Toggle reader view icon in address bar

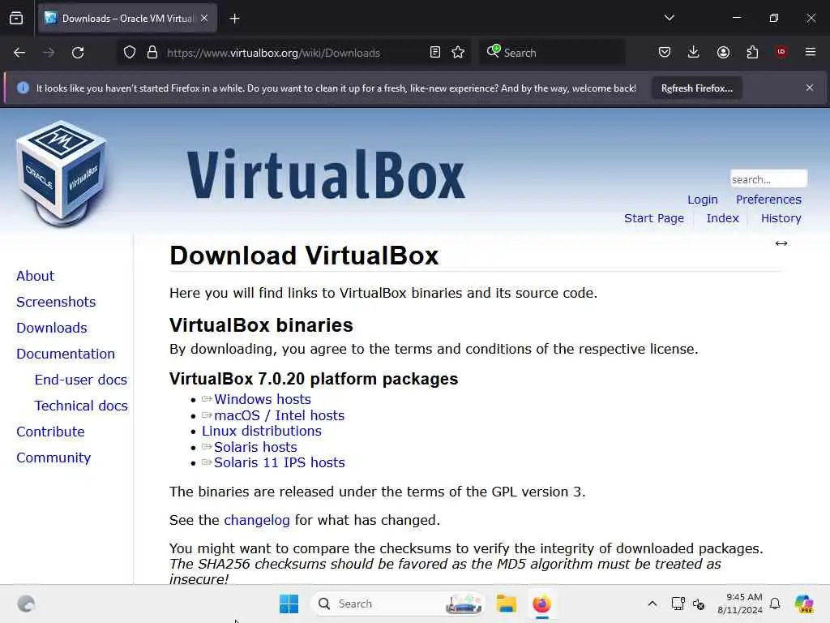pyautogui.click(x=435, y=53)
